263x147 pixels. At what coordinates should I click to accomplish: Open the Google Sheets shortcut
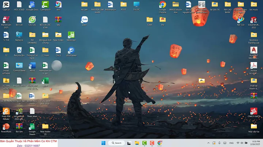(x=32, y=129)
